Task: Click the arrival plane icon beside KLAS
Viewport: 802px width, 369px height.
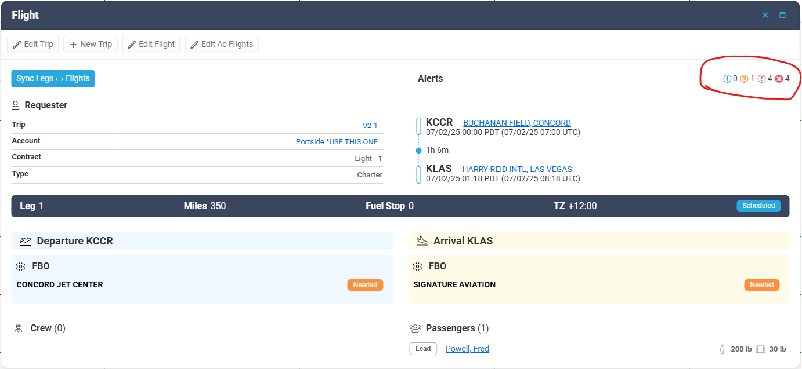Action: point(422,241)
